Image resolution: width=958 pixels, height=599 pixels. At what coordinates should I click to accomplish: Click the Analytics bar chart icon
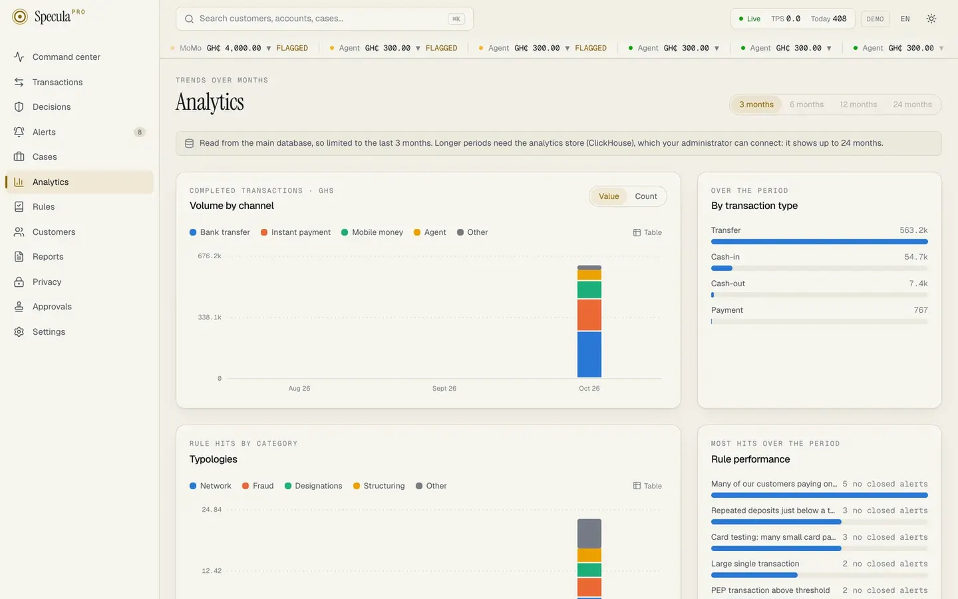pos(19,182)
